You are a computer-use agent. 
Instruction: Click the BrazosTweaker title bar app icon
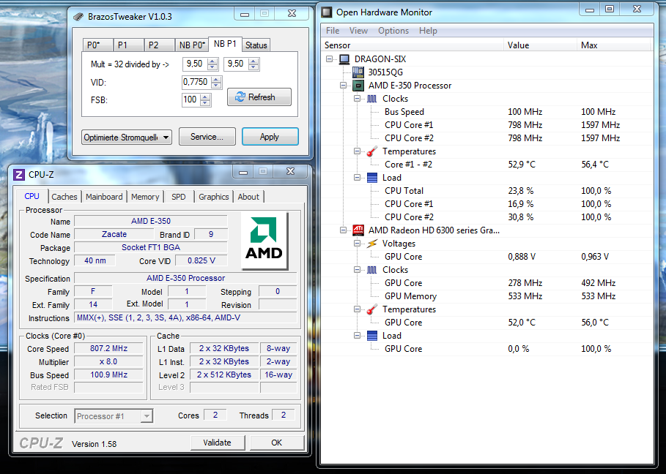click(x=78, y=17)
